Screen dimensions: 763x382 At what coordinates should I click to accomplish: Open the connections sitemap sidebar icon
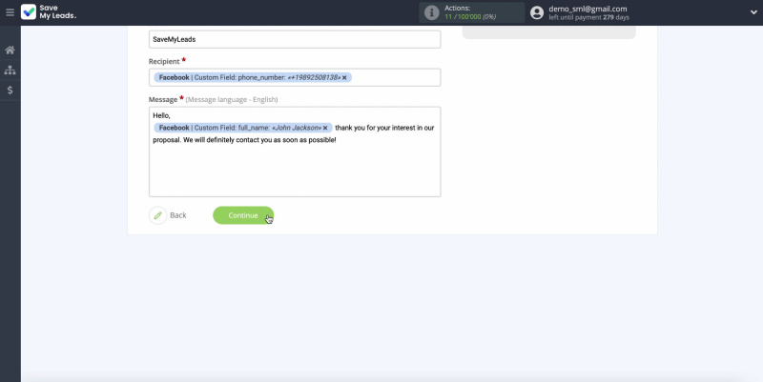click(x=10, y=70)
